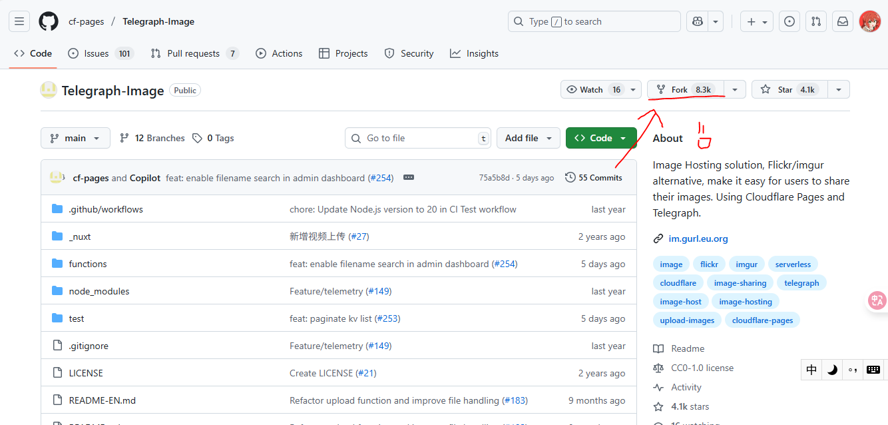Open the functions folder
This screenshot has height=425, width=888.
[x=88, y=264]
